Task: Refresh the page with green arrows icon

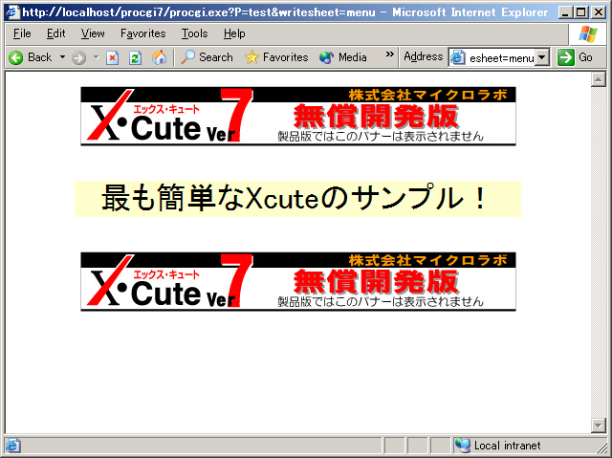Action: [136, 58]
